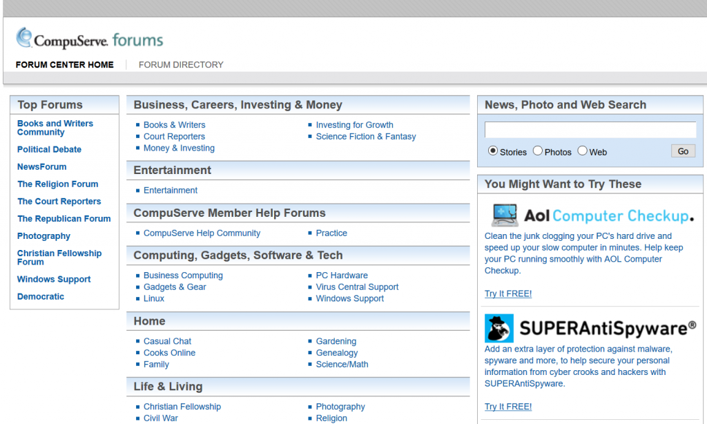The image size is (707, 424).
Task: Click Try It FREE under SUPERAntiSpyware
Action: pos(508,407)
